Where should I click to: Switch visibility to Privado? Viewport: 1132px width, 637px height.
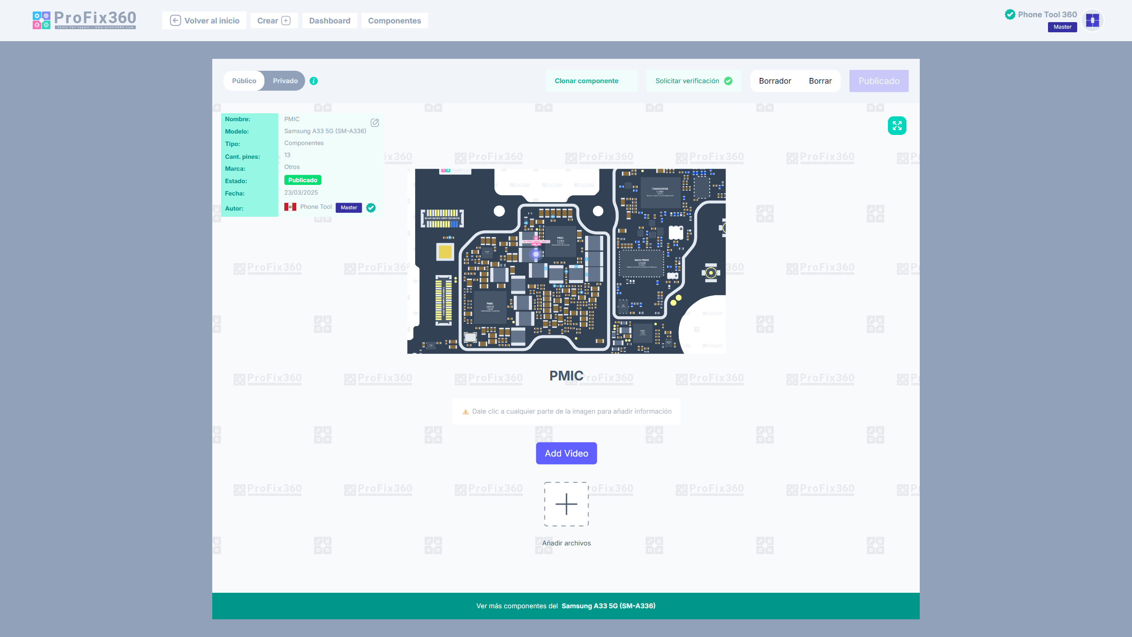[x=285, y=81]
